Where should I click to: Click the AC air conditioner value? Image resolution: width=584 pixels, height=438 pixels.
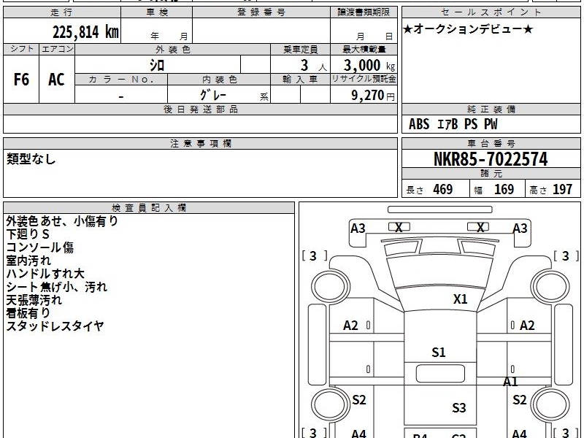(56, 80)
